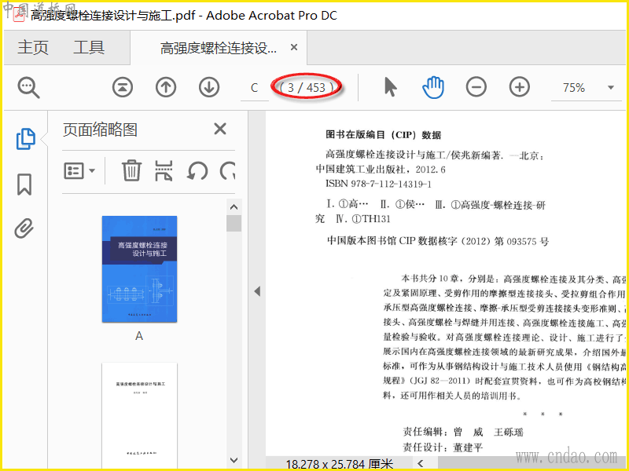Click the extract pages scissors icon
Image resolution: width=629 pixels, height=471 pixels.
(164, 170)
